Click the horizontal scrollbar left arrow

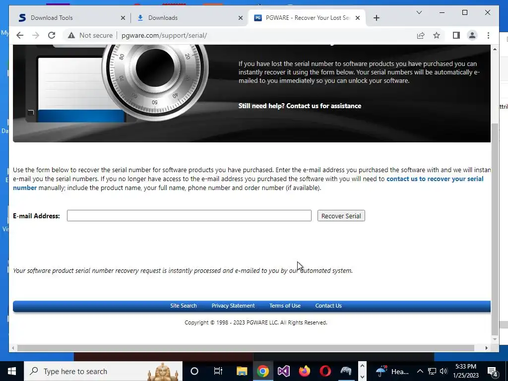point(13,348)
